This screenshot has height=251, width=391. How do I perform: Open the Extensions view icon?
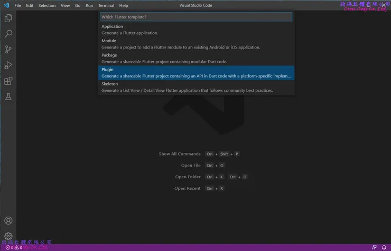click(8, 81)
